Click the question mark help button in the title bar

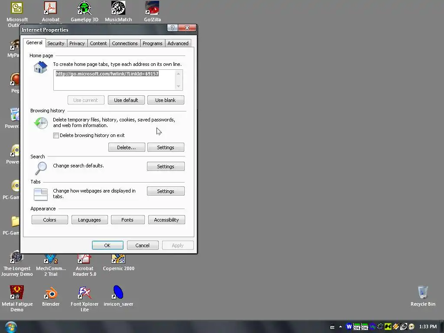click(173, 28)
